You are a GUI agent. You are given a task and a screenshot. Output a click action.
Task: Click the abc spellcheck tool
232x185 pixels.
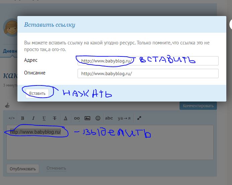click(109, 118)
